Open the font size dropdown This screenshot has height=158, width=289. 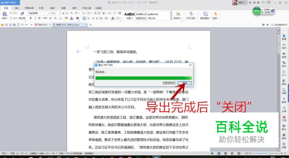tap(60, 13)
